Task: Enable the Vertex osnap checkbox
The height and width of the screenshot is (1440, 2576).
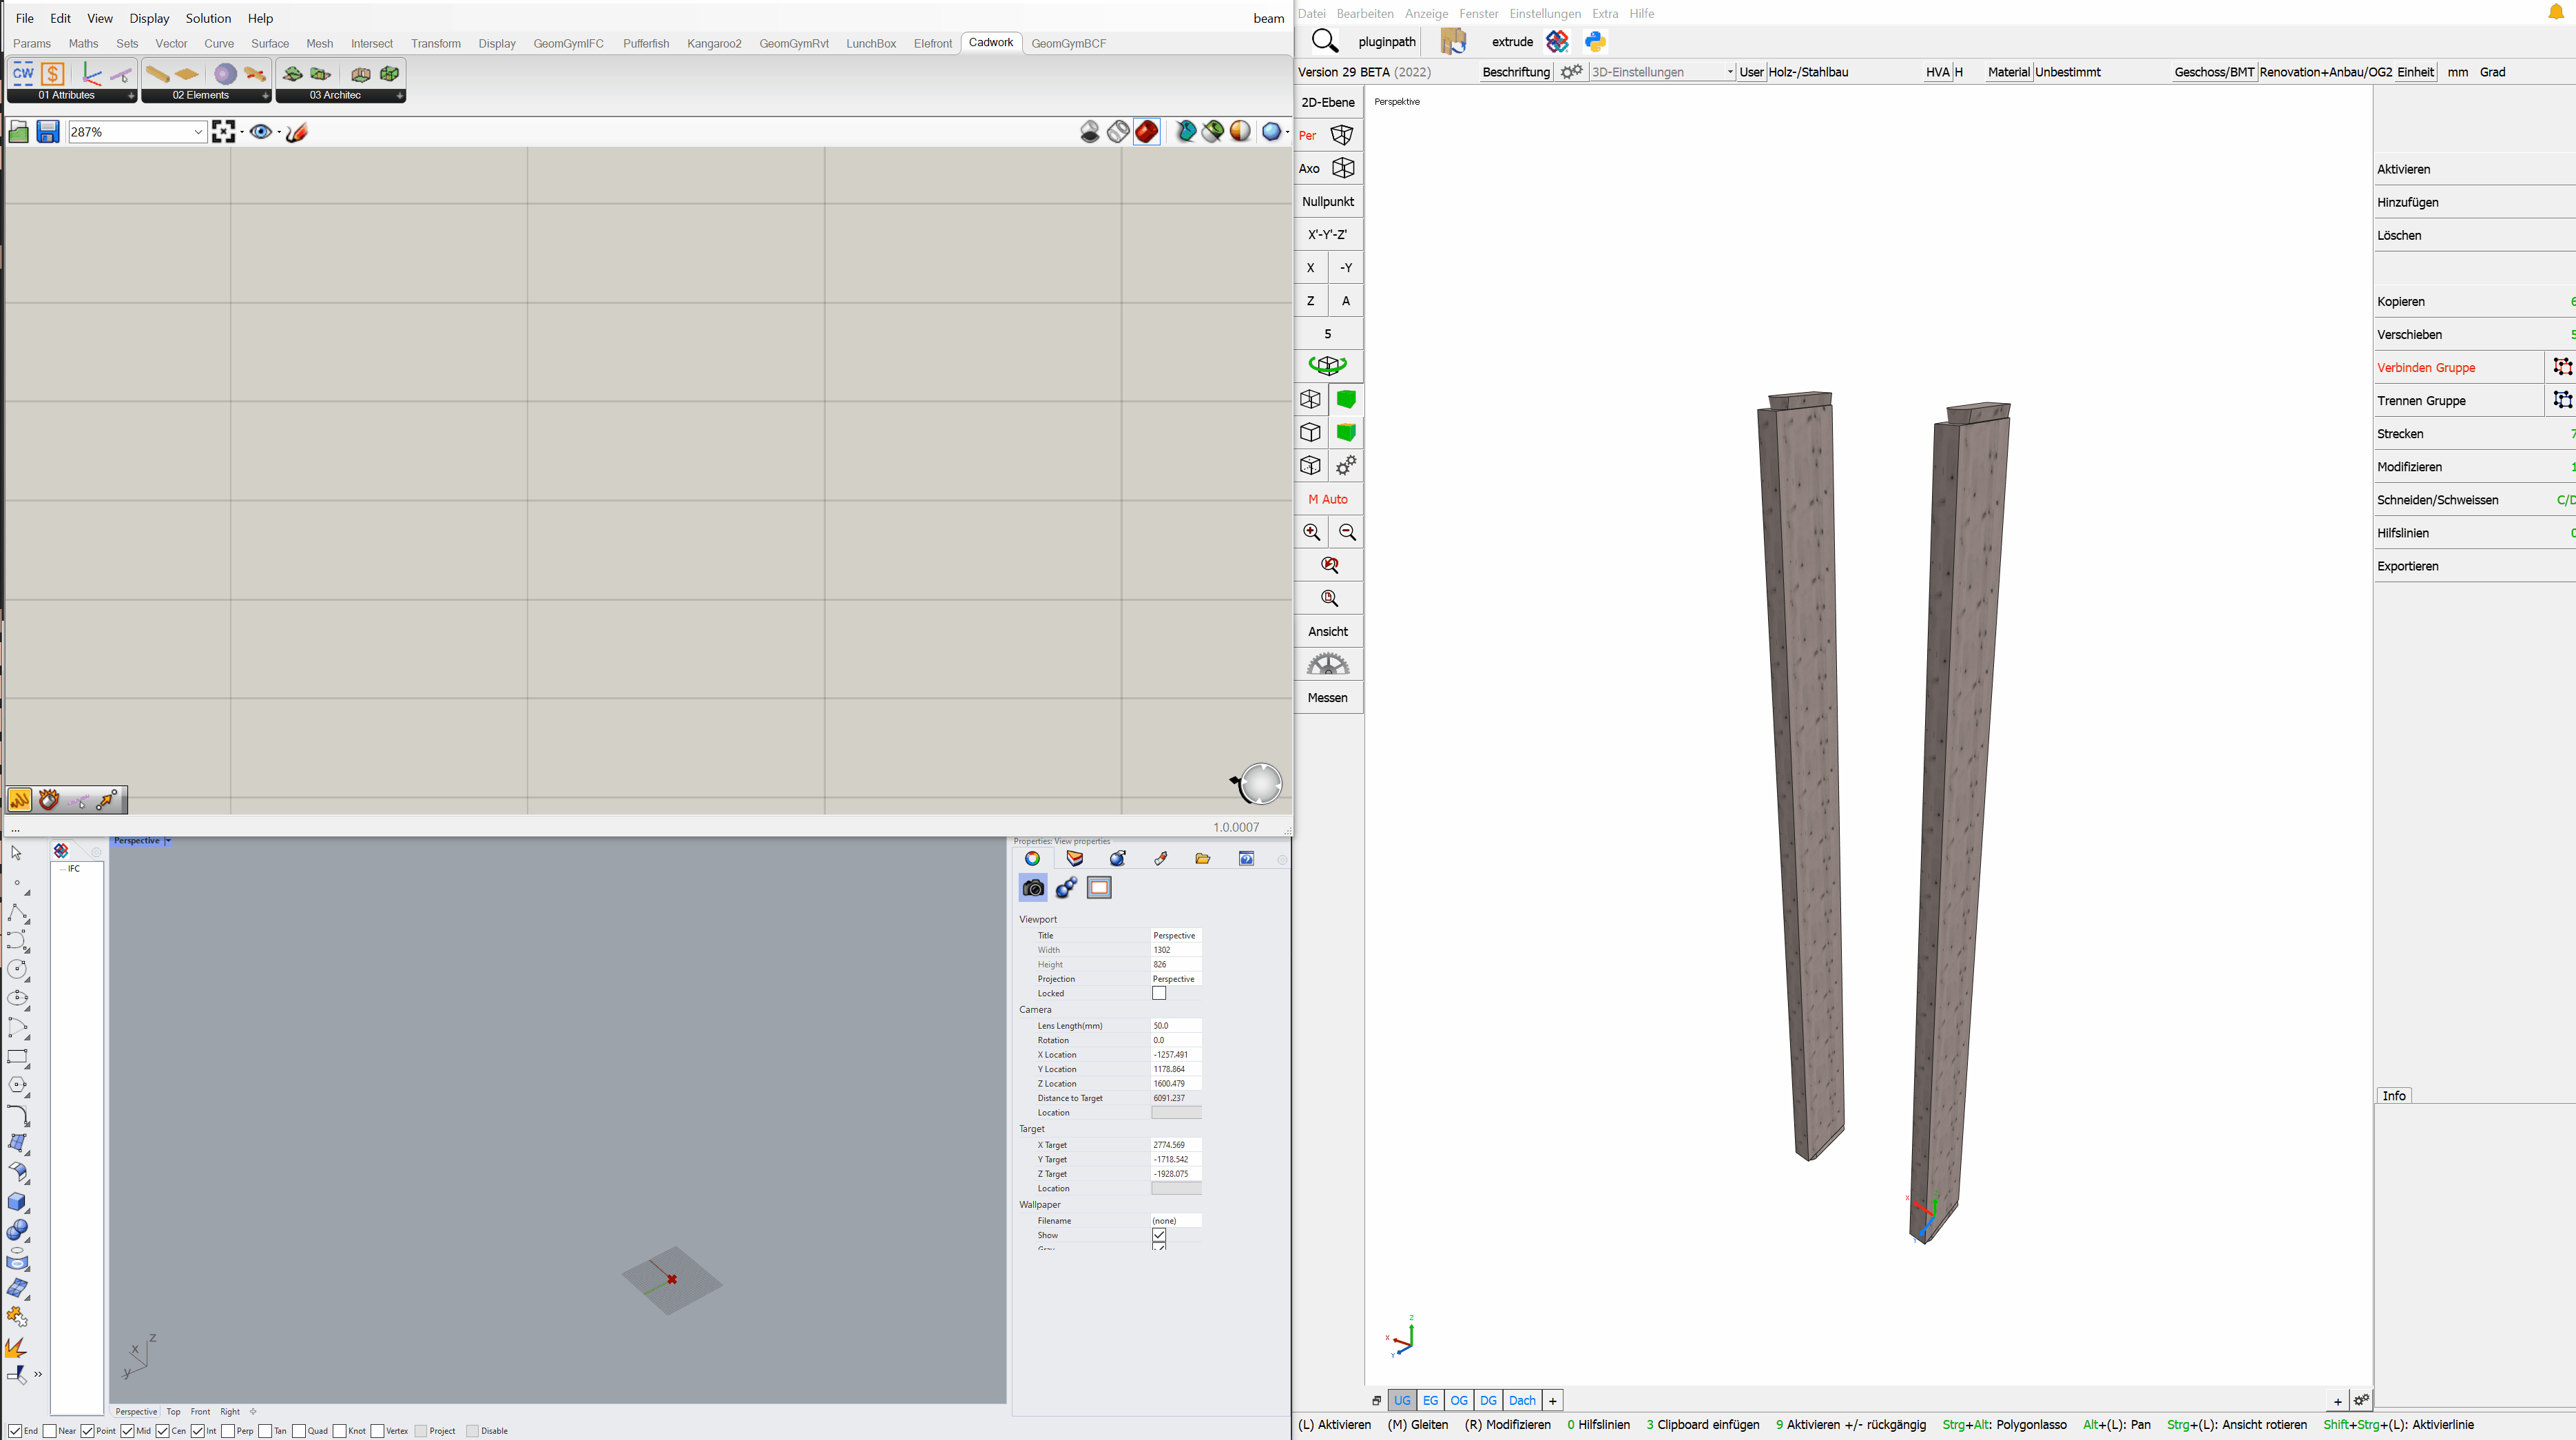Action: pyautogui.click(x=377, y=1431)
